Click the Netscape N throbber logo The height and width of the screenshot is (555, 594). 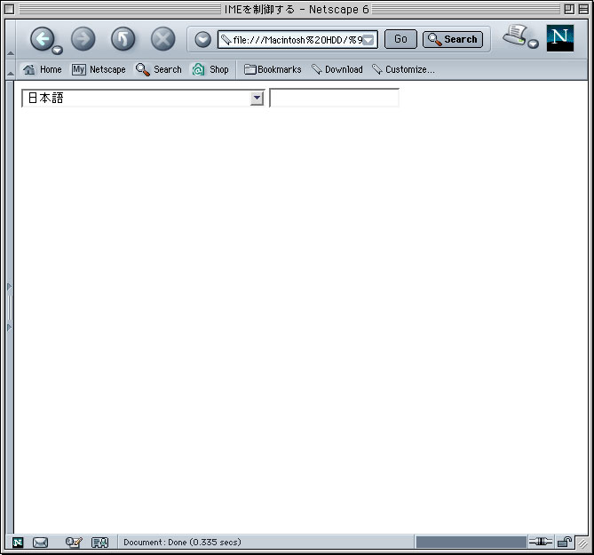[x=560, y=38]
